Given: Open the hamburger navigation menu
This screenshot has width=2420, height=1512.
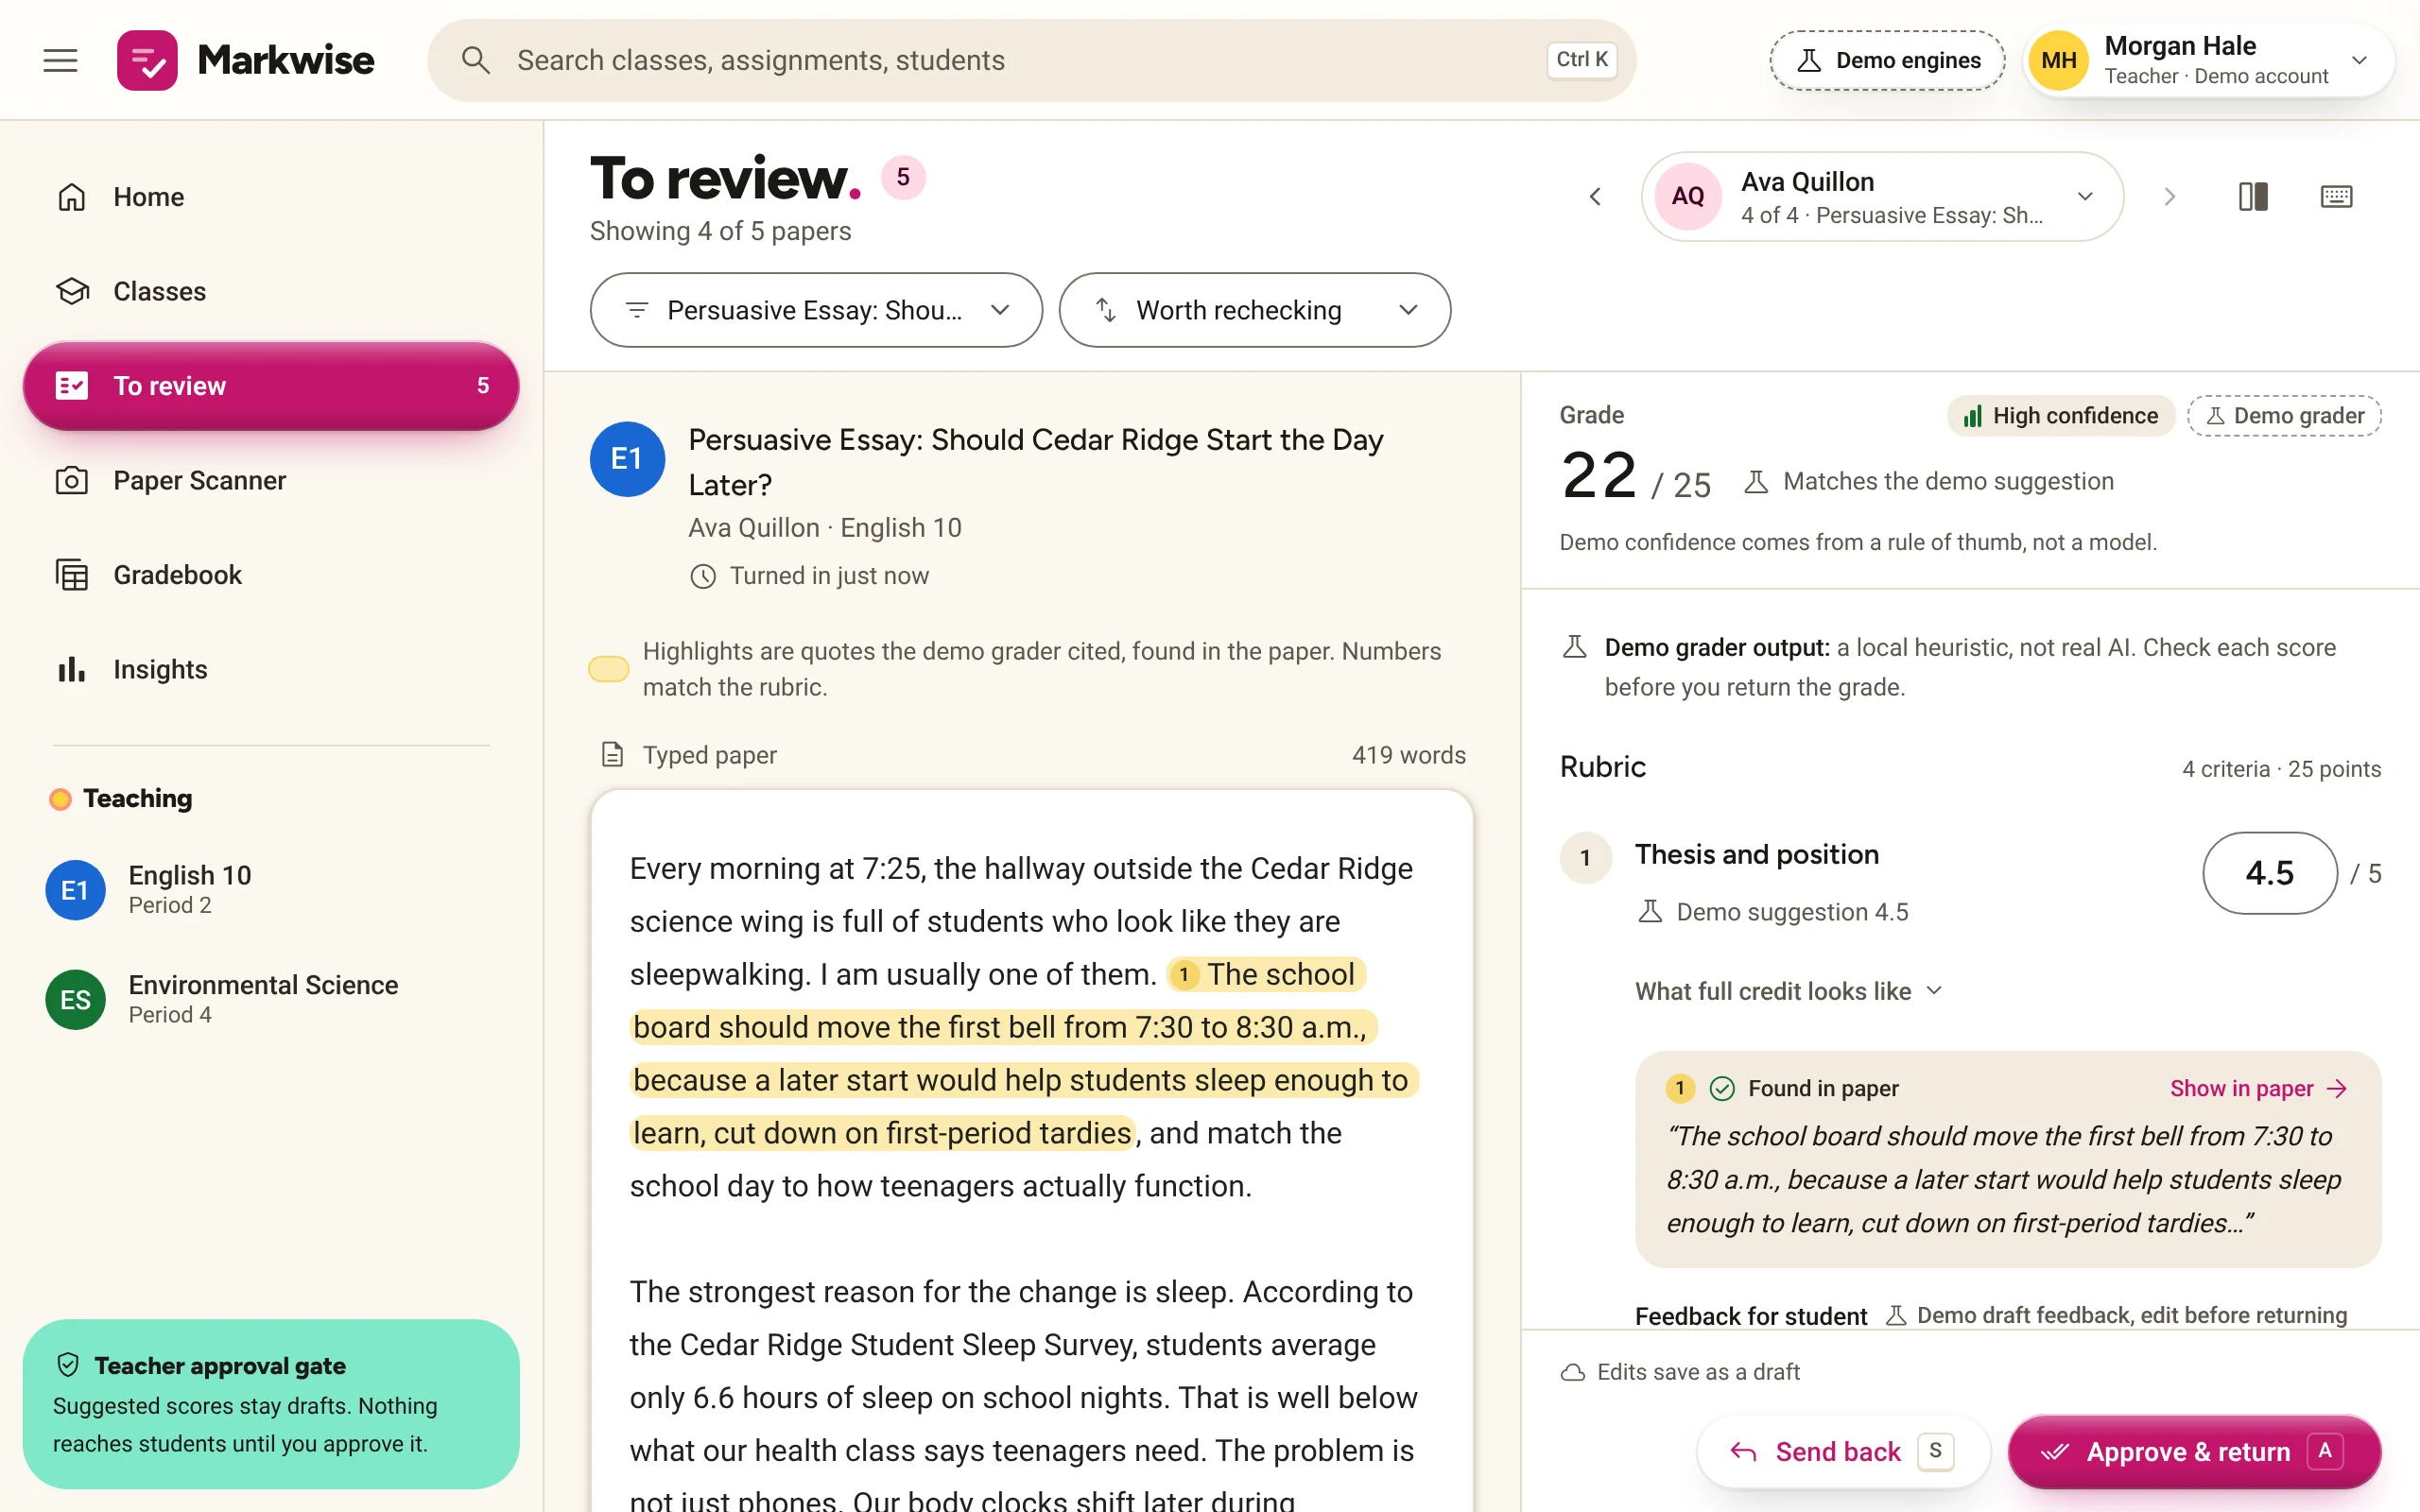Looking at the screenshot, I should coord(60,60).
